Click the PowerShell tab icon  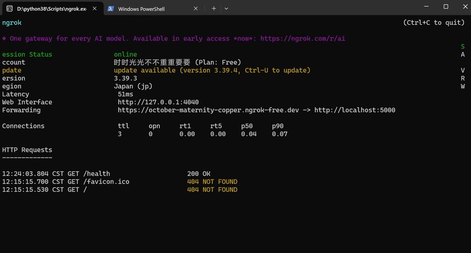111,9
